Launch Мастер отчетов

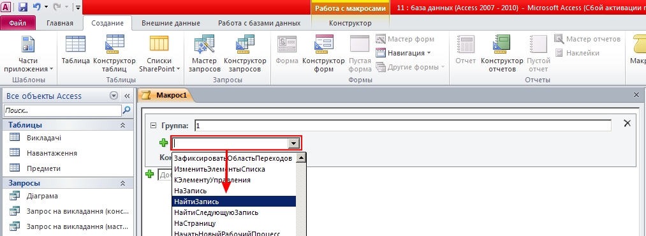coord(587,39)
